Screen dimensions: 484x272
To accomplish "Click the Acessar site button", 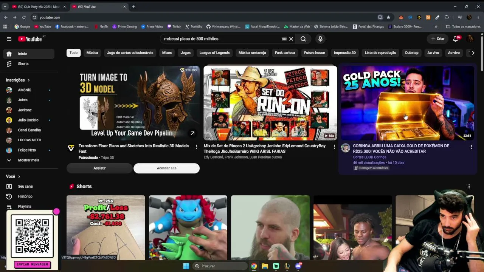I will (166, 168).
